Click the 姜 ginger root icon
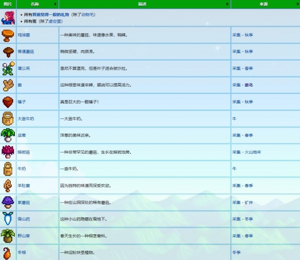 tap(8, 85)
